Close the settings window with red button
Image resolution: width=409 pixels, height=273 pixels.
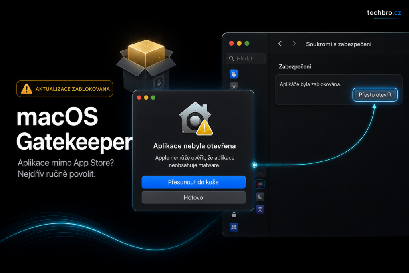tap(231, 43)
